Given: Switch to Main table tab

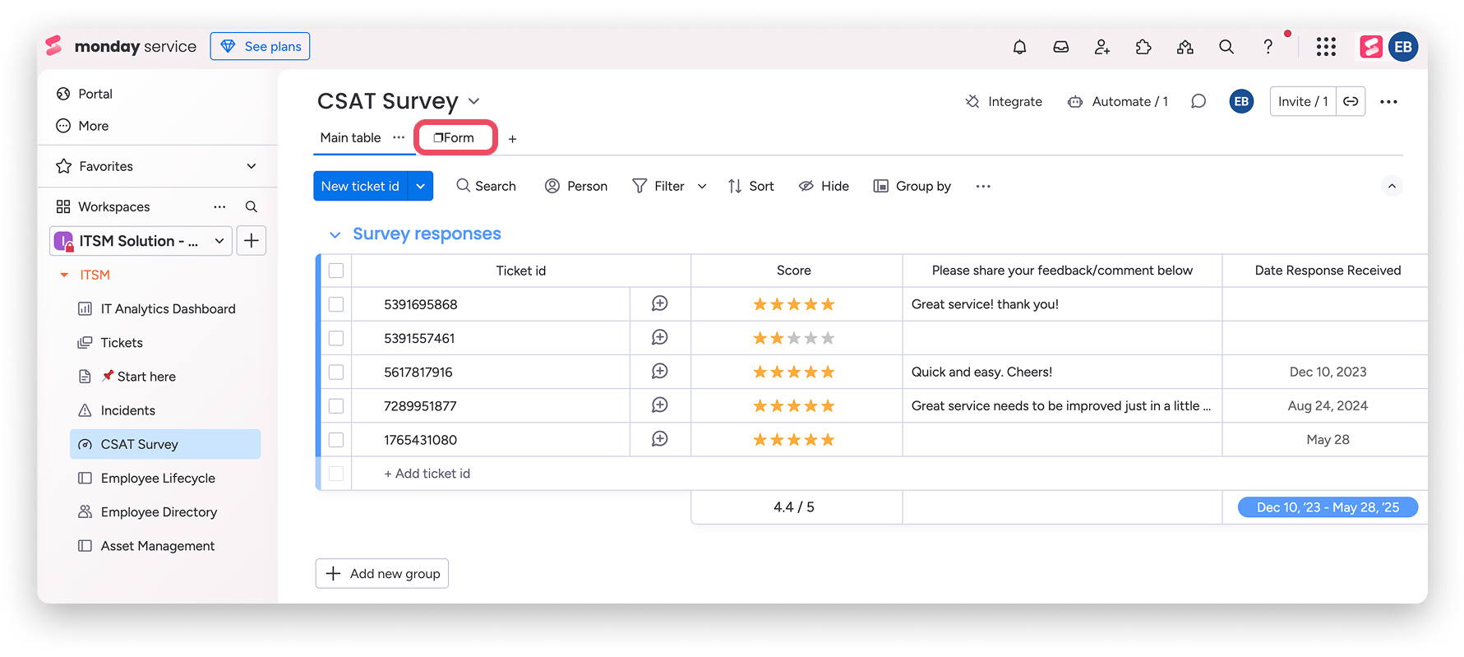Looking at the screenshot, I should click(350, 137).
